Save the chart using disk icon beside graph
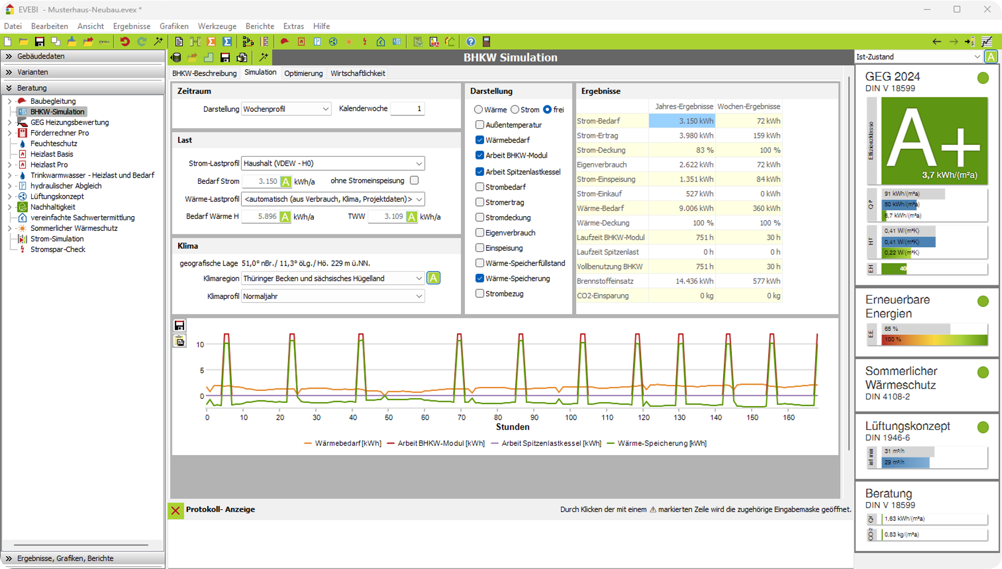1002x569 pixels. point(179,326)
